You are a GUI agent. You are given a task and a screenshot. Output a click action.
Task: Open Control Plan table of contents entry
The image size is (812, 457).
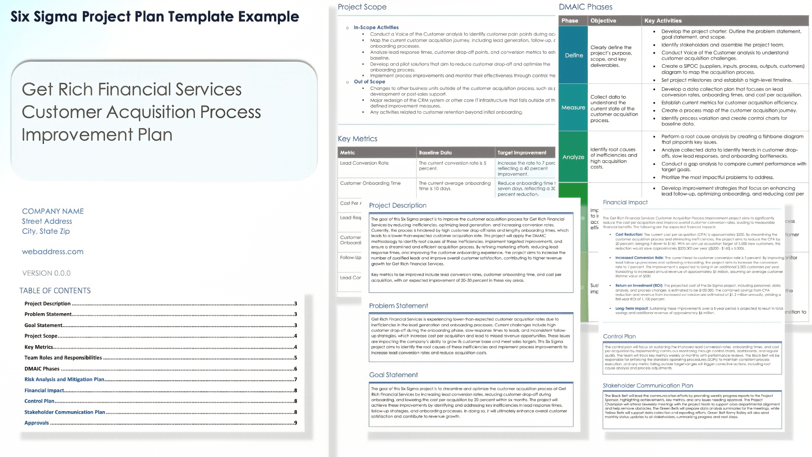(x=161, y=401)
